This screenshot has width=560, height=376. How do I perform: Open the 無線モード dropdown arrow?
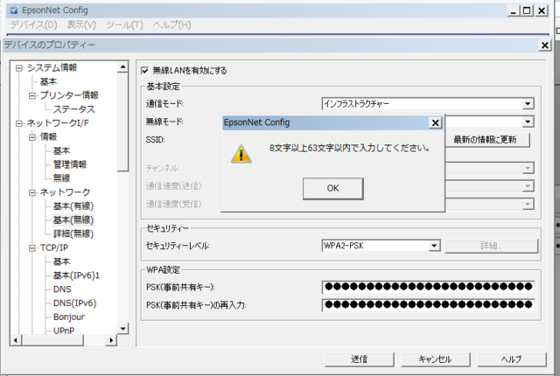point(528,122)
